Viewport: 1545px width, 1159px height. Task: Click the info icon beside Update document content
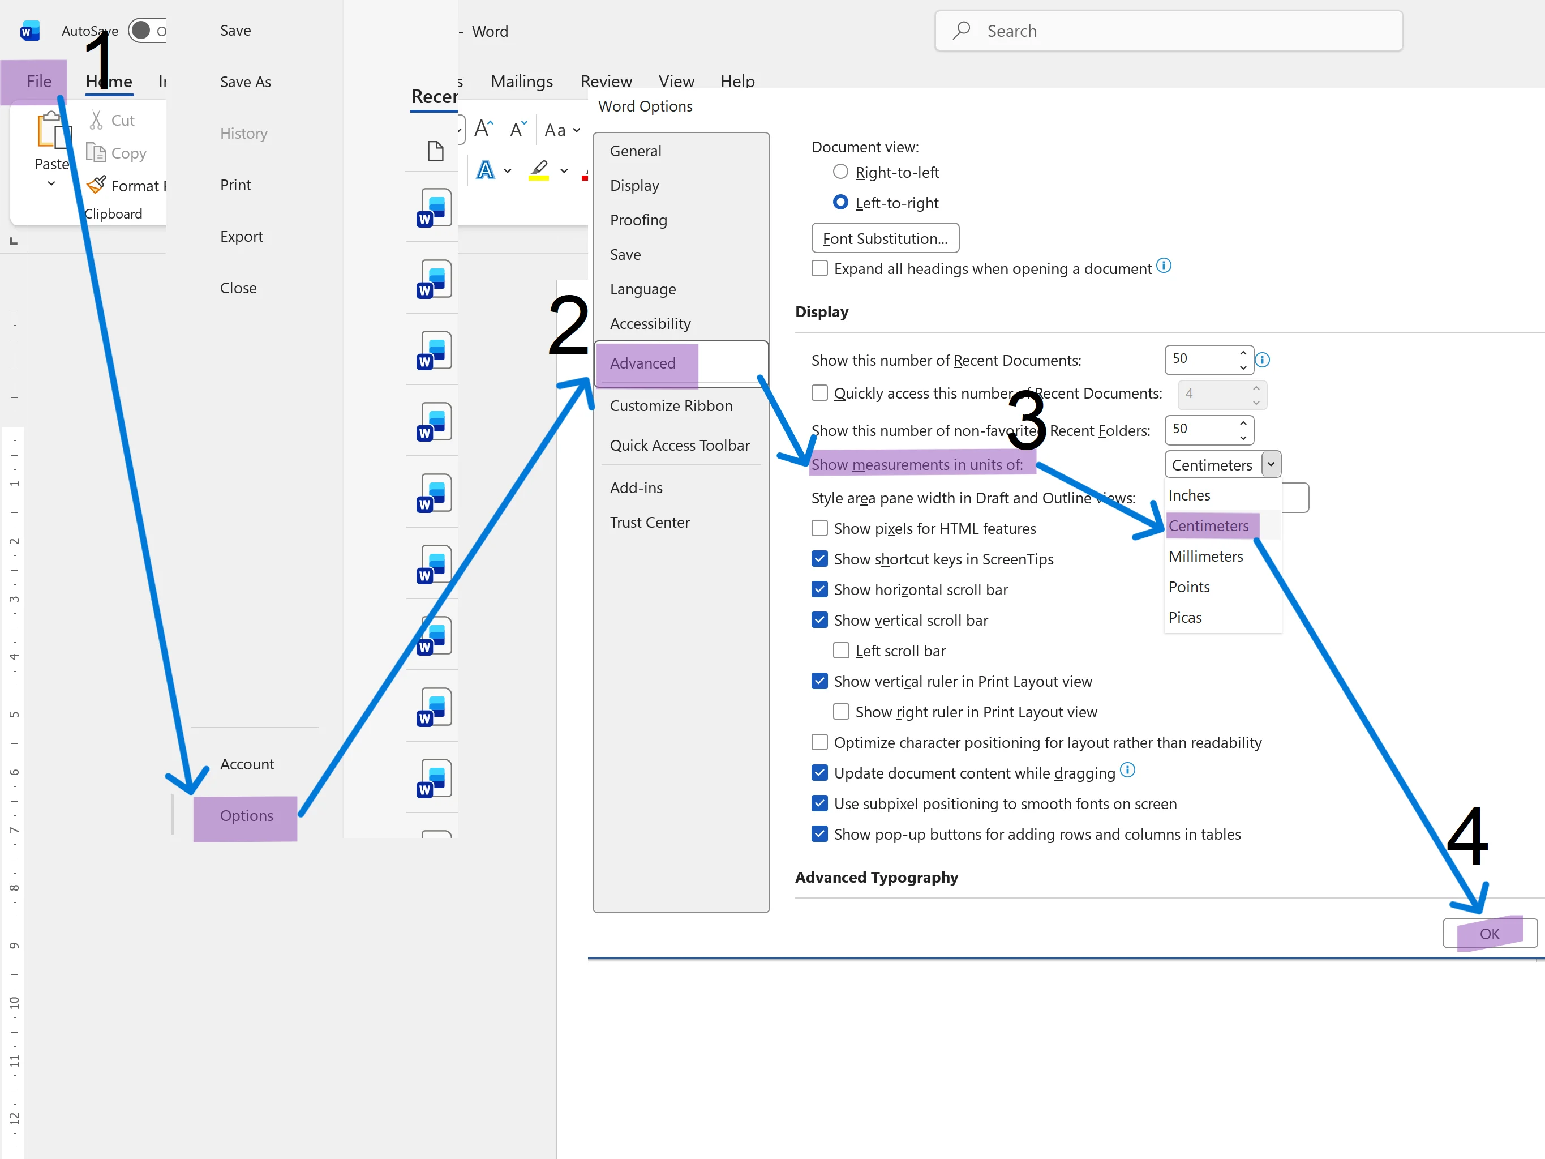(1127, 770)
